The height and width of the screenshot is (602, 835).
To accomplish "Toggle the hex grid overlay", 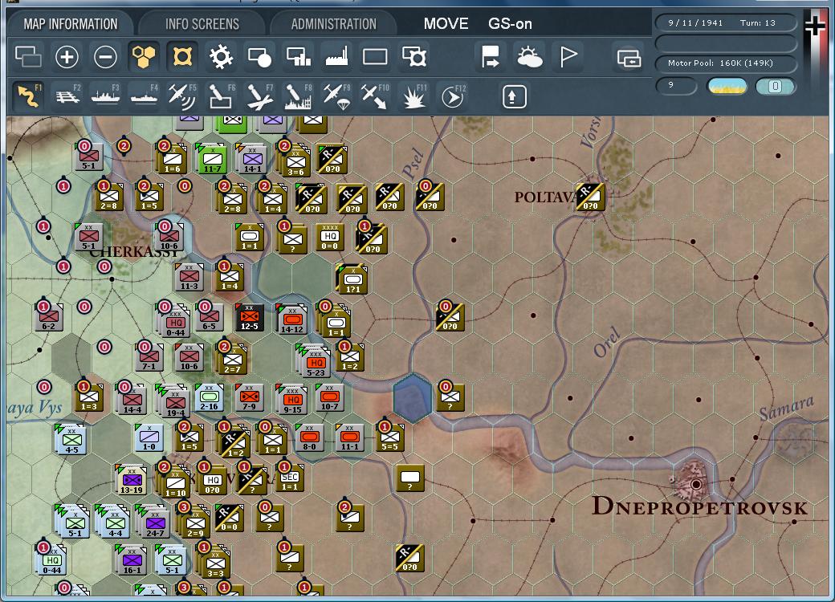I will click(x=145, y=57).
